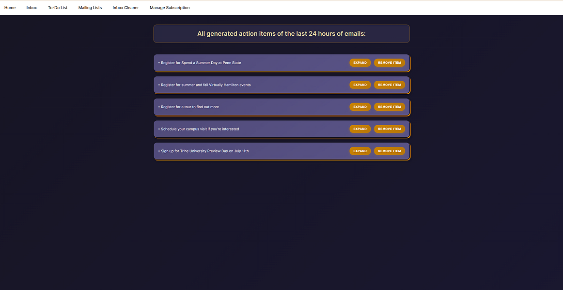The image size is (563, 290).
Task: Open the Inbox Cleaner tool
Action: point(125,7)
